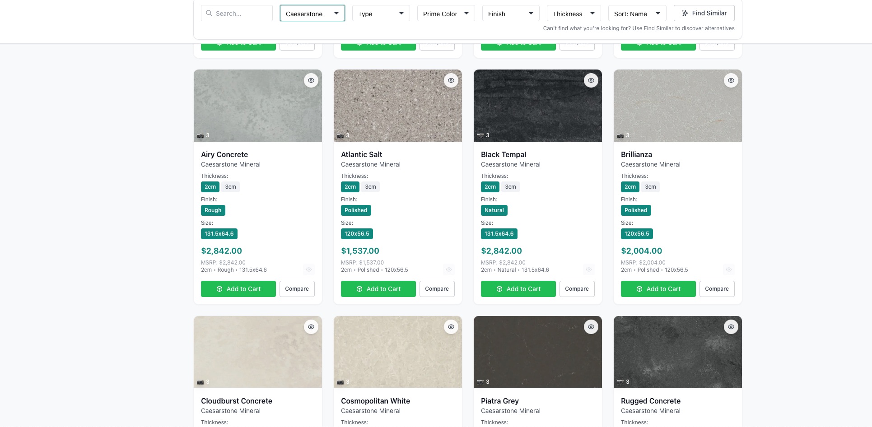
Task: Click the Find Similar sparkle icon
Action: point(685,13)
